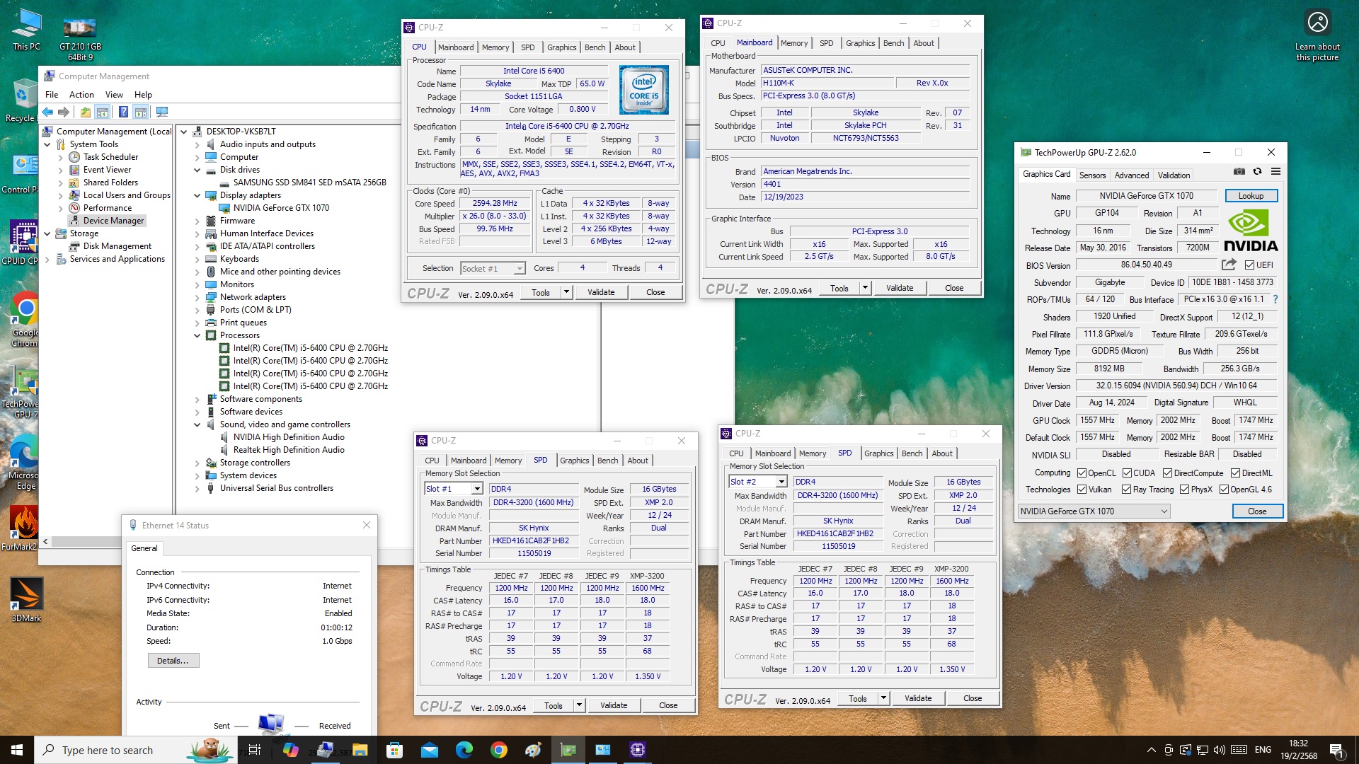Open the GPU selection dropdown in GPU-Z
This screenshot has width=1359, height=764.
(x=1094, y=511)
